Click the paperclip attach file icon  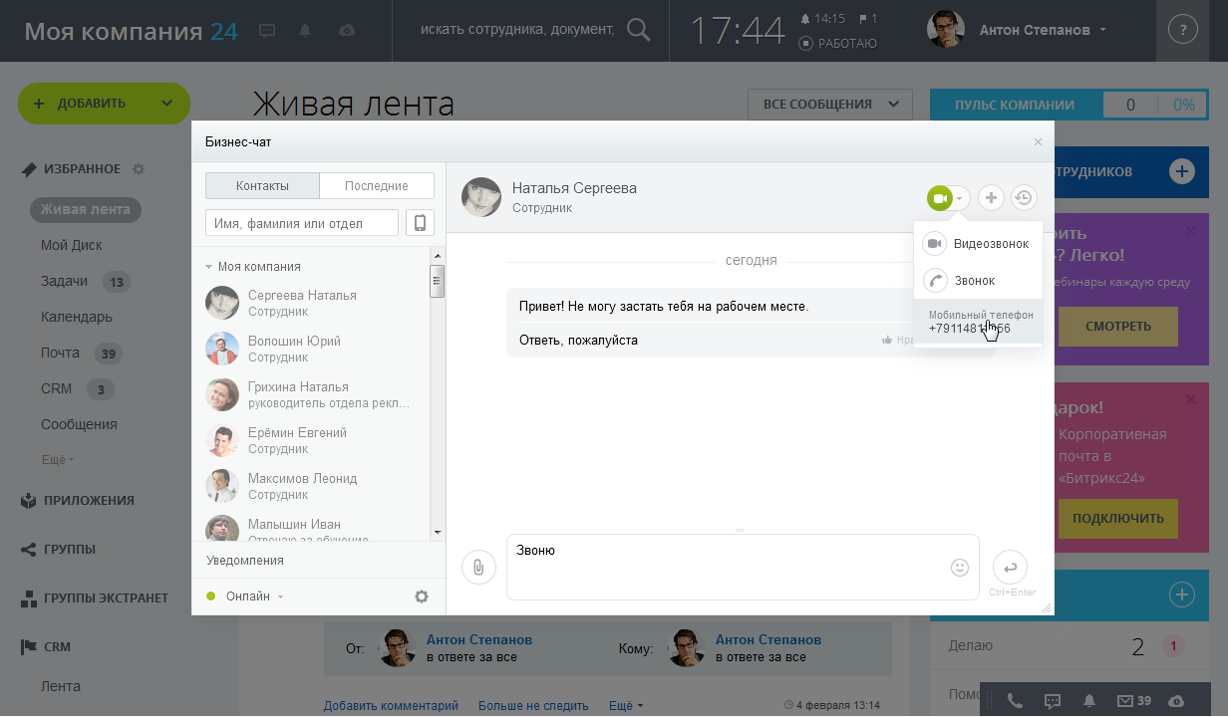pyautogui.click(x=478, y=568)
